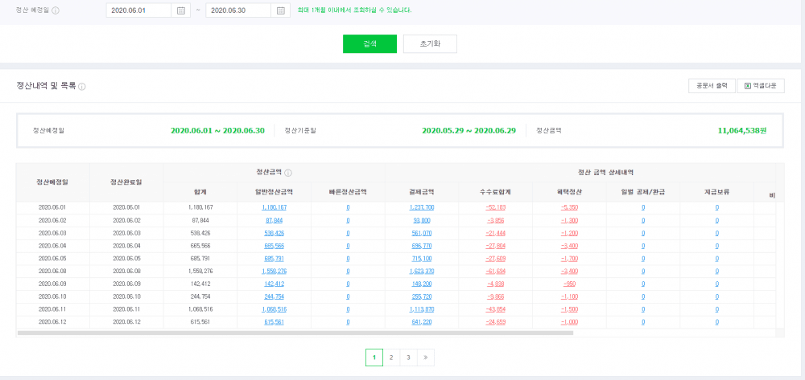Click the 일반정산금액 column header
The width and height of the screenshot is (805, 380).
(275, 193)
